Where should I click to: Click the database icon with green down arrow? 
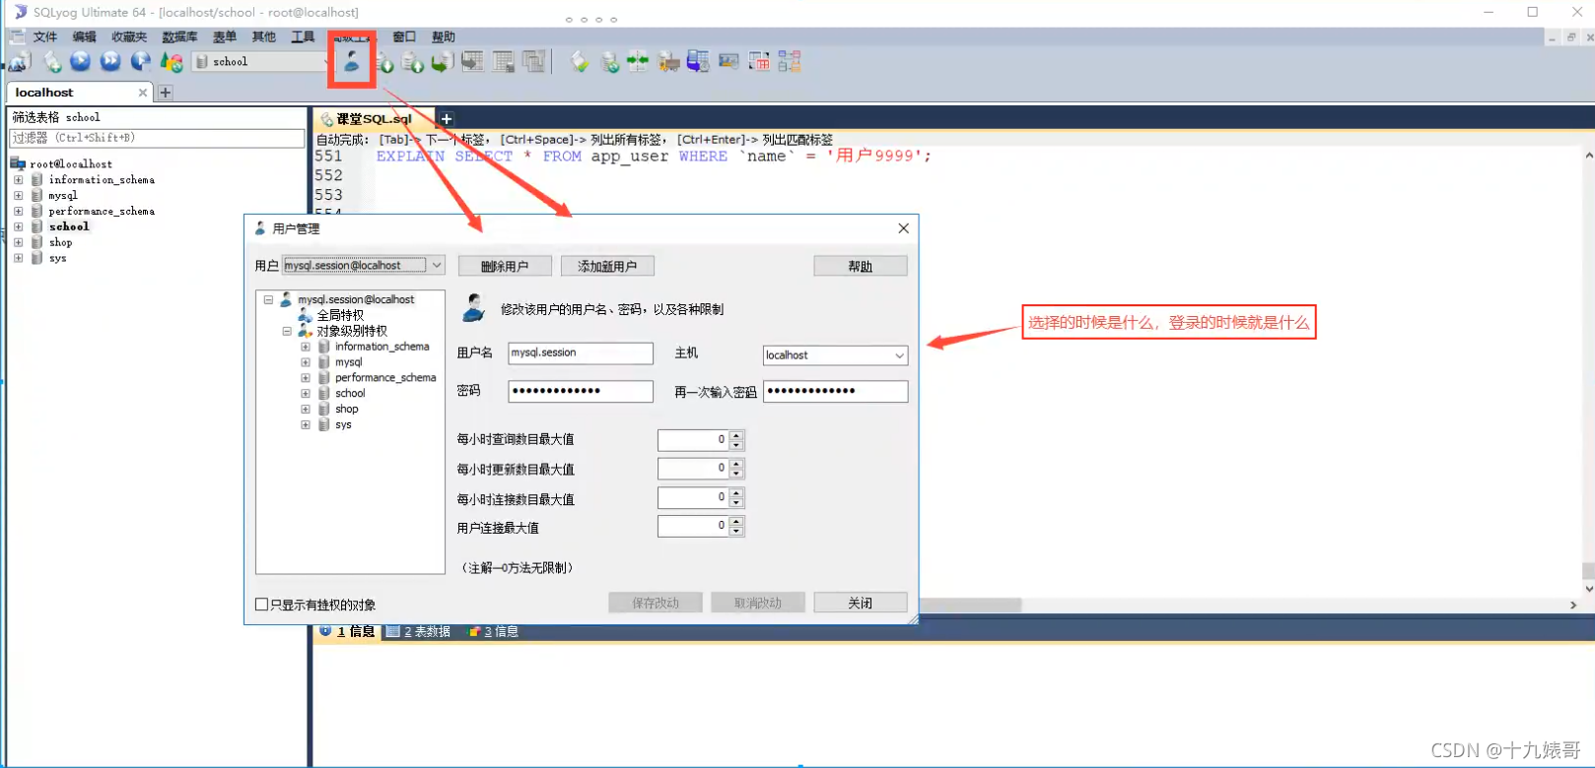385,63
